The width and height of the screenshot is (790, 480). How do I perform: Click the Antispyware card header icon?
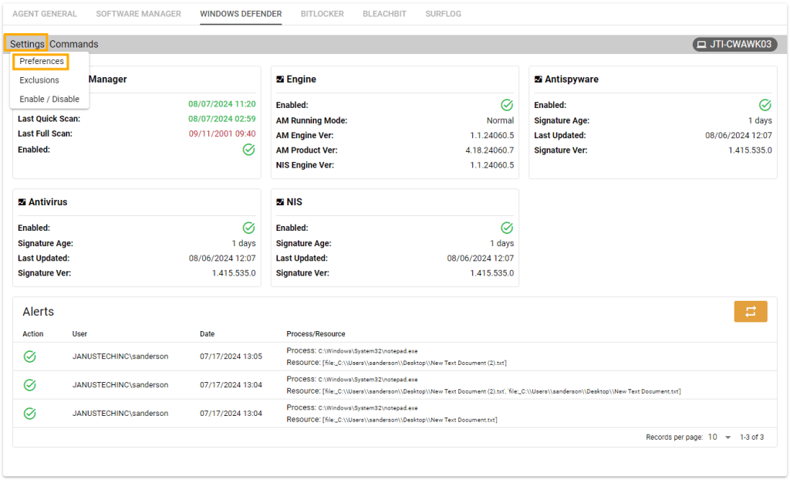(x=538, y=79)
